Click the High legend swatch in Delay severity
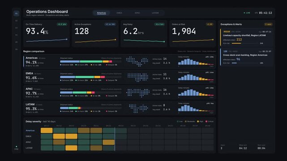287x161 pixels. coord(198,121)
